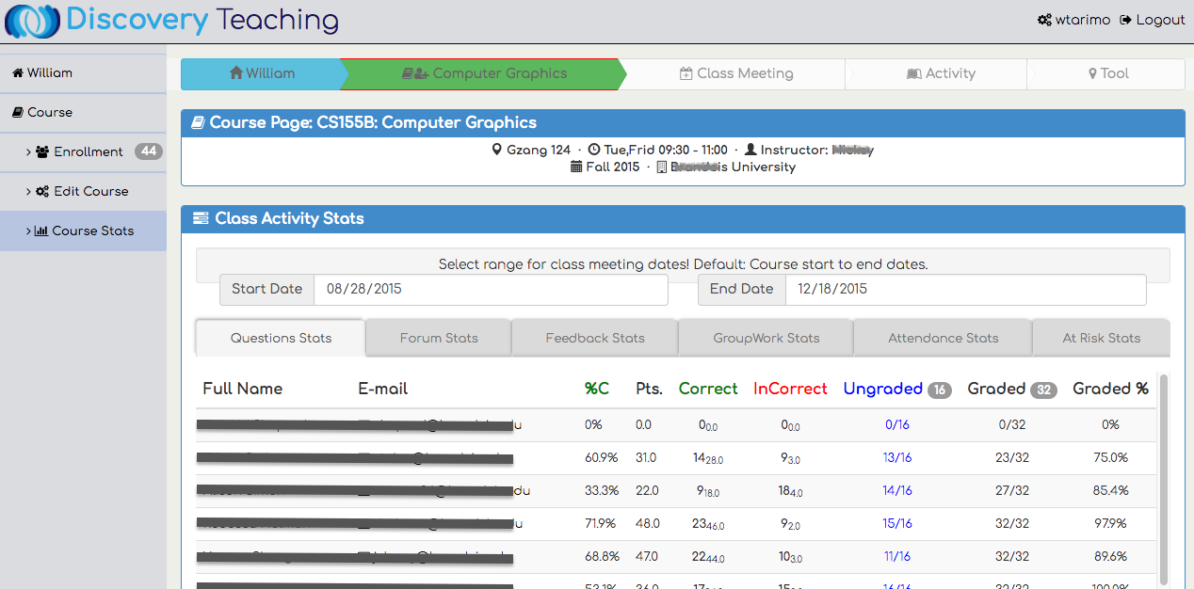The height and width of the screenshot is (589, 1194).
Task: Open the Activity breadcrumb step
Action: (940, 73)
